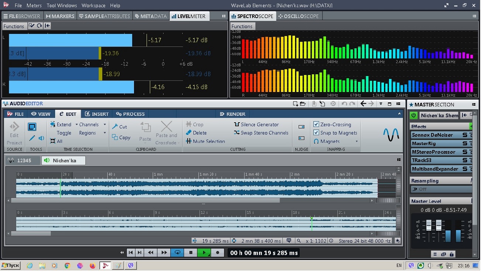The height and width of the screenshot is (277, 492).
Task: Click Swap Stereo Channels
Action: [x=261, y=133]
